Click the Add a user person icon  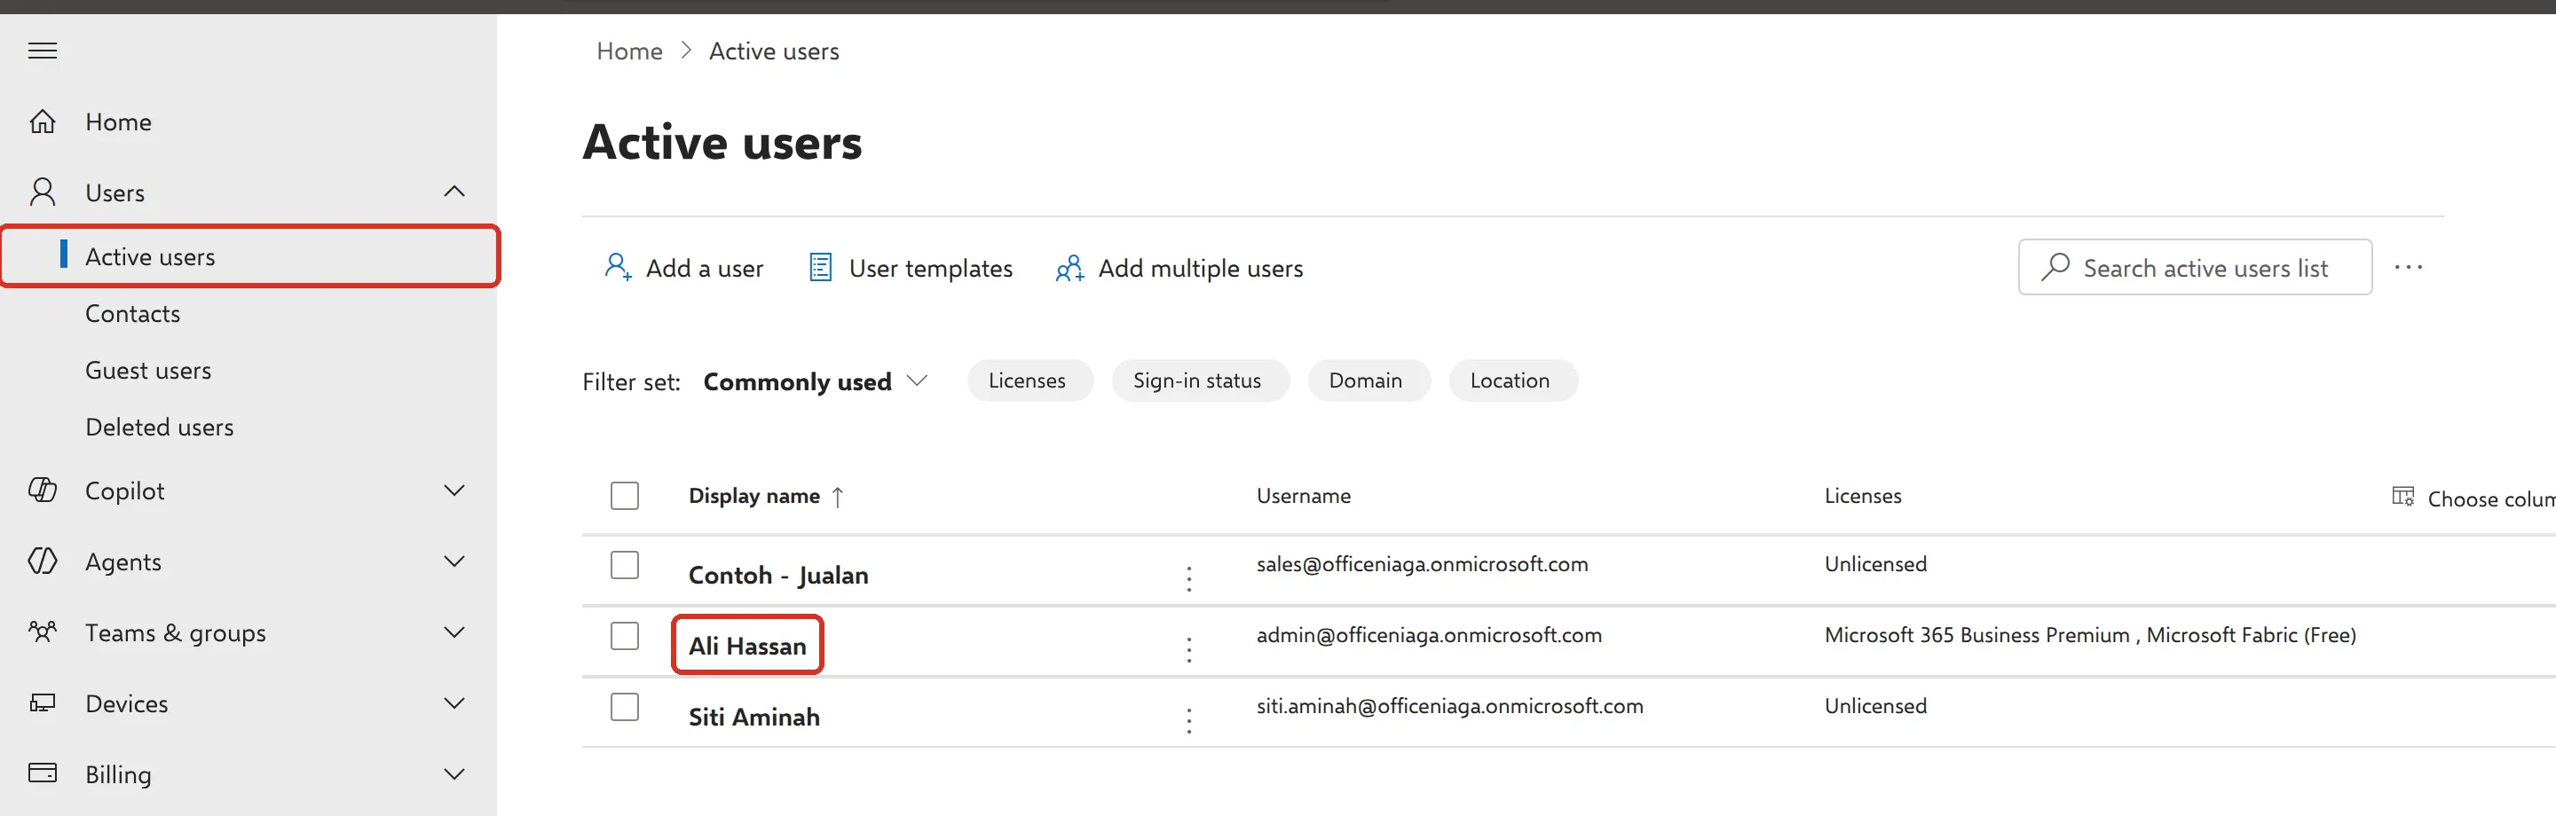tap(617, 268)
